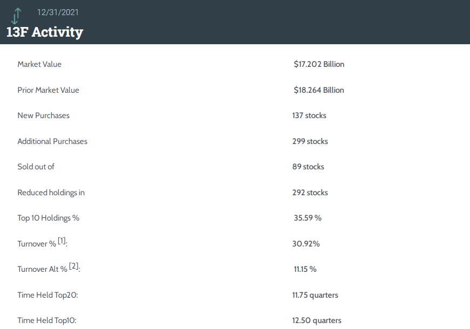This screenshot has width=470, height=329.
Task: Select the New Purchases row label
Action: [44, 115]
